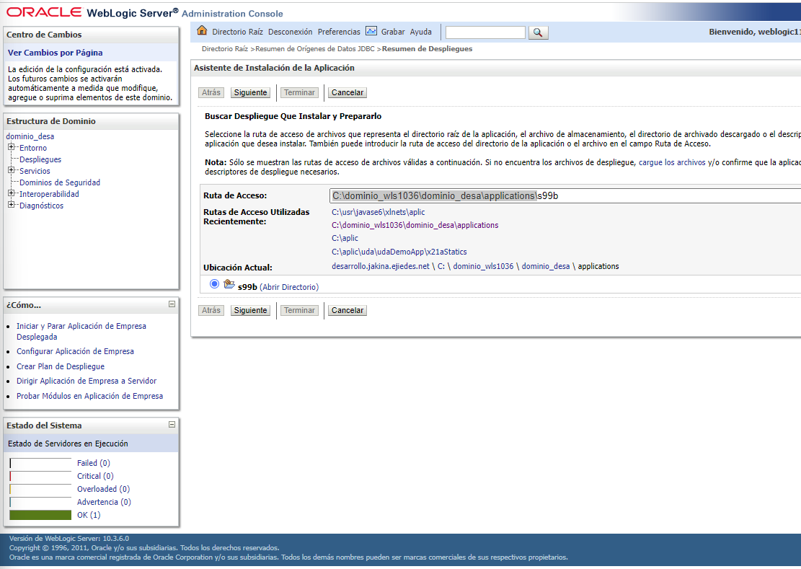Click Critical (0) status link
Viewport: 801px width, 569px height.
click(x=95, y=476)
